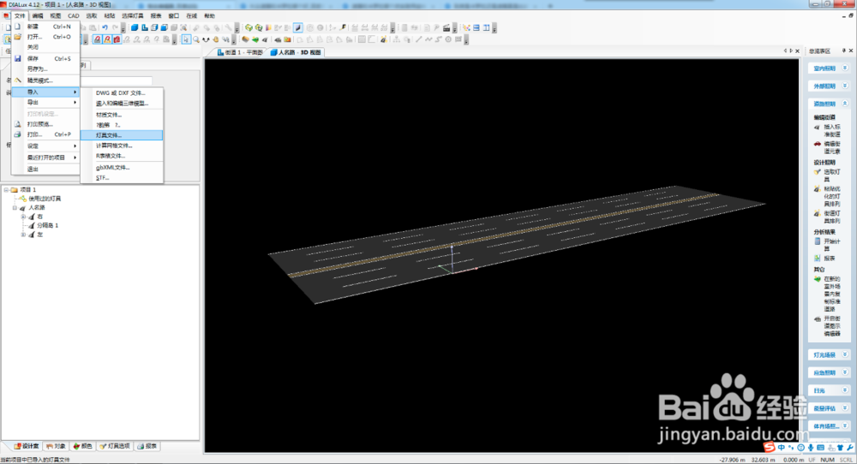Viewport: 857px width, 464px height.
Task: Click 插入标准街道 link in guide
Action: pyautogui.click(x=832, y=130)
